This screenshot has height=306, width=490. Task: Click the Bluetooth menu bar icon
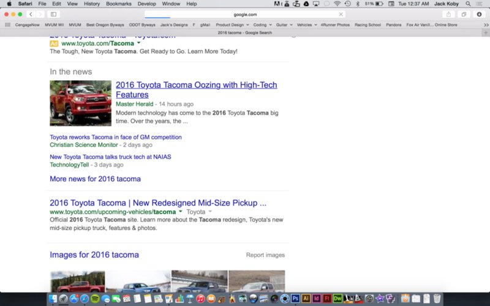(x=358, y=4)
